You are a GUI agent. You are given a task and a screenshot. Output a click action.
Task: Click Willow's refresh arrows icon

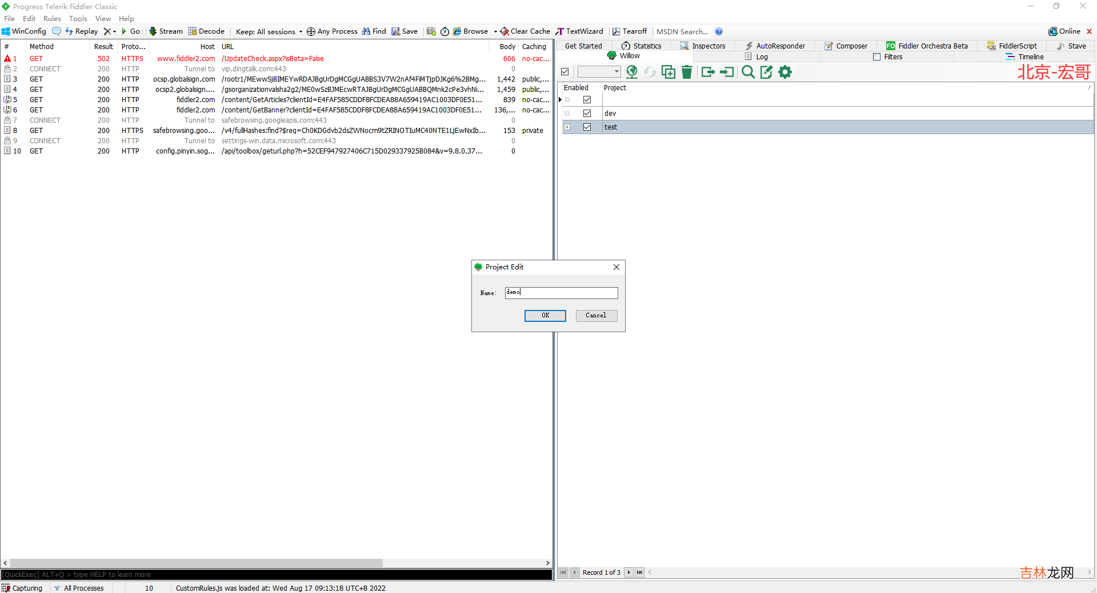point(650,72)
